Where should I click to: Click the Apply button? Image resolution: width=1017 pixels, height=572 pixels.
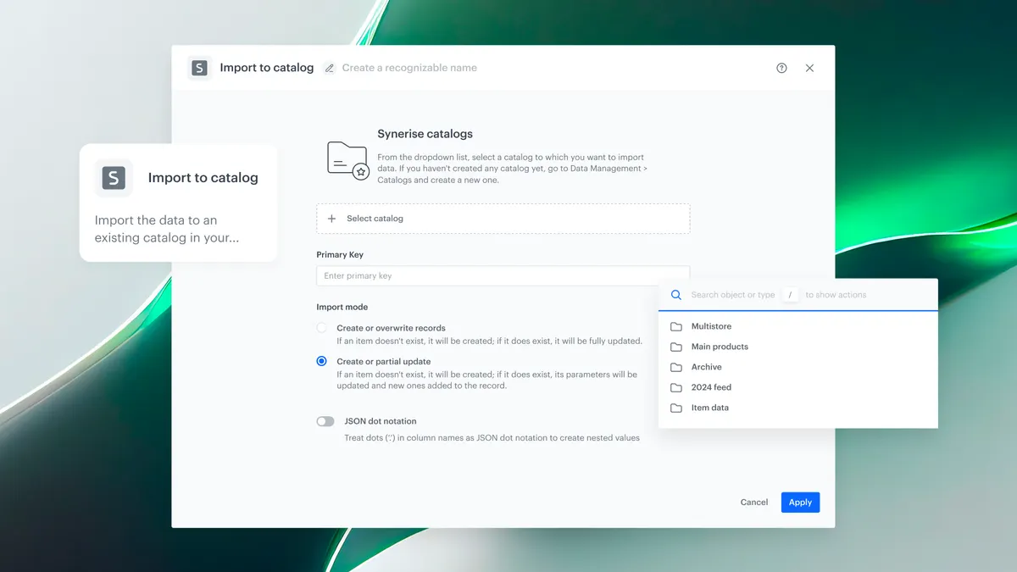(x=800, y=503)
